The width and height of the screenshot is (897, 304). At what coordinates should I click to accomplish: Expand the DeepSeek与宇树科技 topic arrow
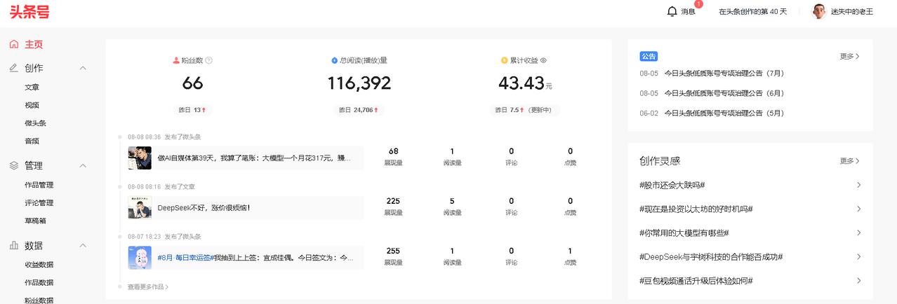pyautogui.click(x=858, y=256)
